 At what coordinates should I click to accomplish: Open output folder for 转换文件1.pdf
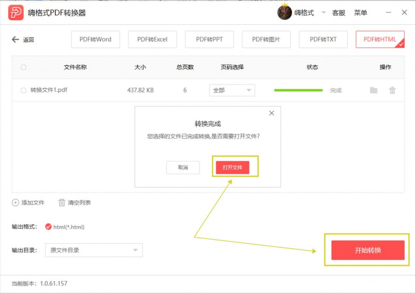[374, 90]
